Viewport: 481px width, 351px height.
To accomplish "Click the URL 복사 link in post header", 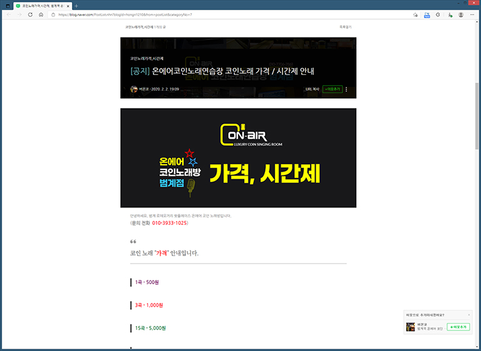I will click(312, 89).
